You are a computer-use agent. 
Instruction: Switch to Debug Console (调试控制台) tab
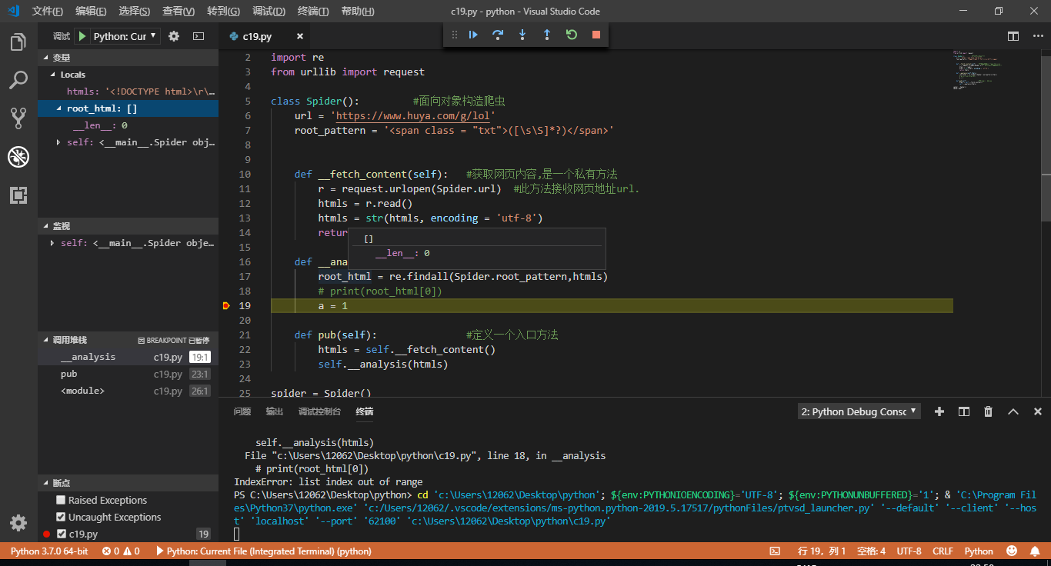[319, 411]
